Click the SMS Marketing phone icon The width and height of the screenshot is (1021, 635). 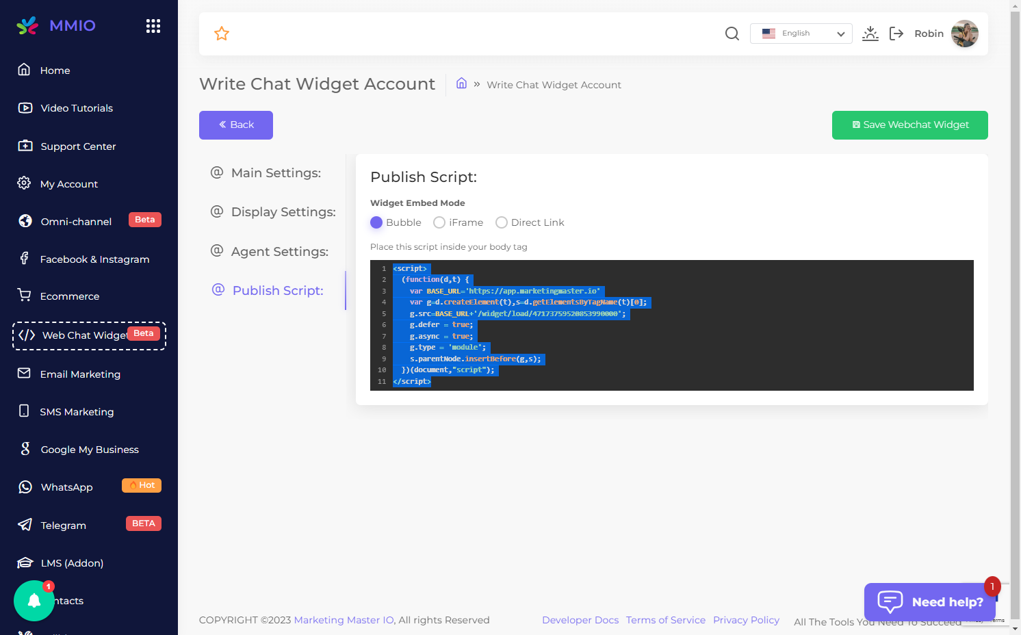click(24, 411)
